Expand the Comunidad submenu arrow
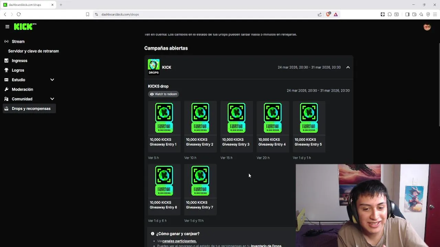The image size is (440, 247). 52,99
